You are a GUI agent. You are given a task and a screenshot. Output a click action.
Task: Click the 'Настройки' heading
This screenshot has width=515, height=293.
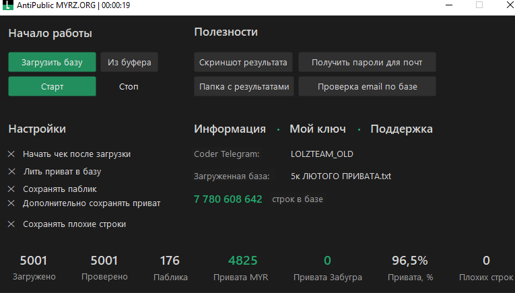(x=37, y=129)
